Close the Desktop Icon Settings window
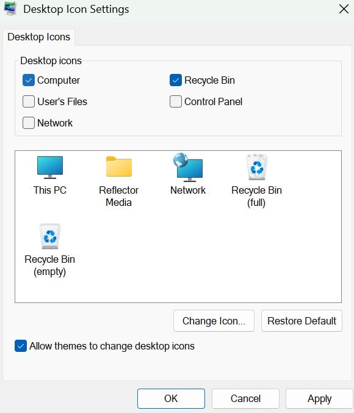This screenshot has width=354, height=413. pyautogui.click(x=344, y=9)
